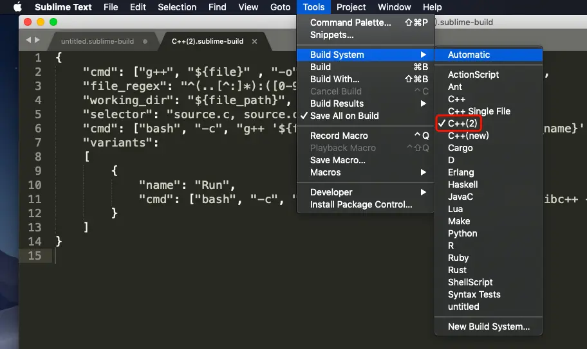The height and width of the screenshot is (349, 587).
Task: Open the Window menu
Action: click(x=394, y=7)
